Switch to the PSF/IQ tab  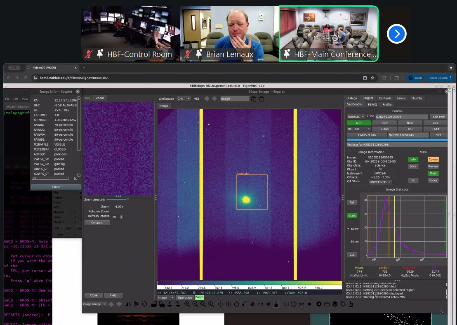372,104
